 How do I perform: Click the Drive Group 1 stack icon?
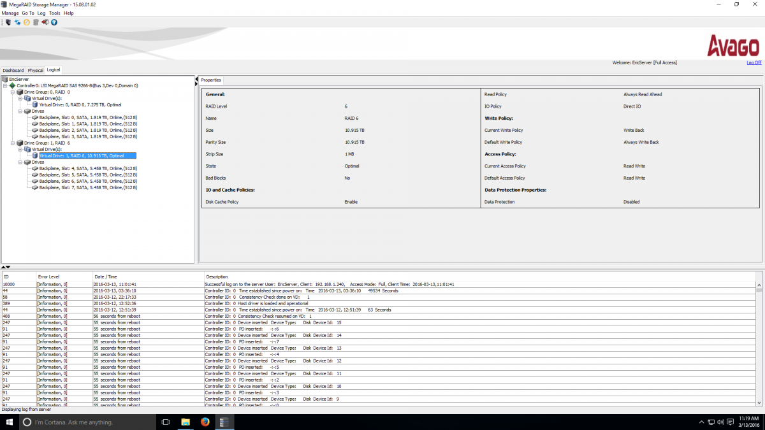coord(20,143)
